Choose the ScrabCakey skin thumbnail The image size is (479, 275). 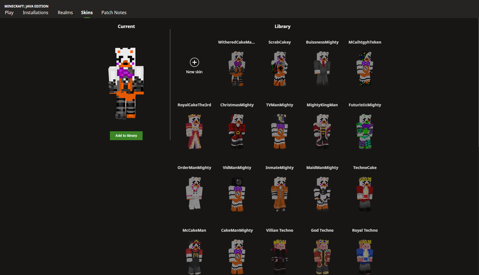279,69
